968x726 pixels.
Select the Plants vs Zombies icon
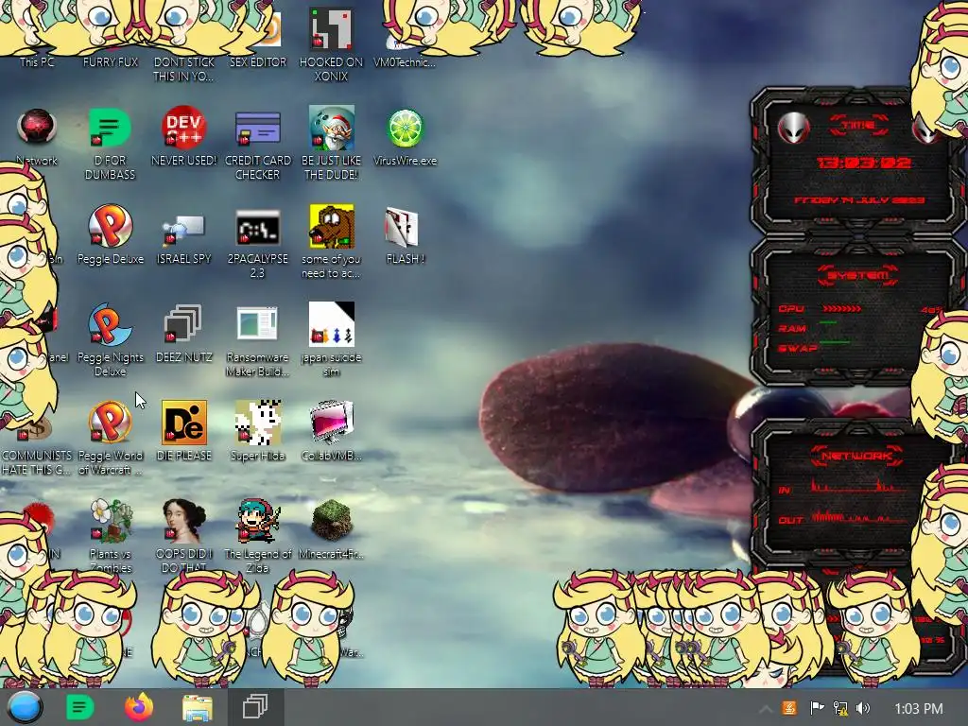click(110, 520)
